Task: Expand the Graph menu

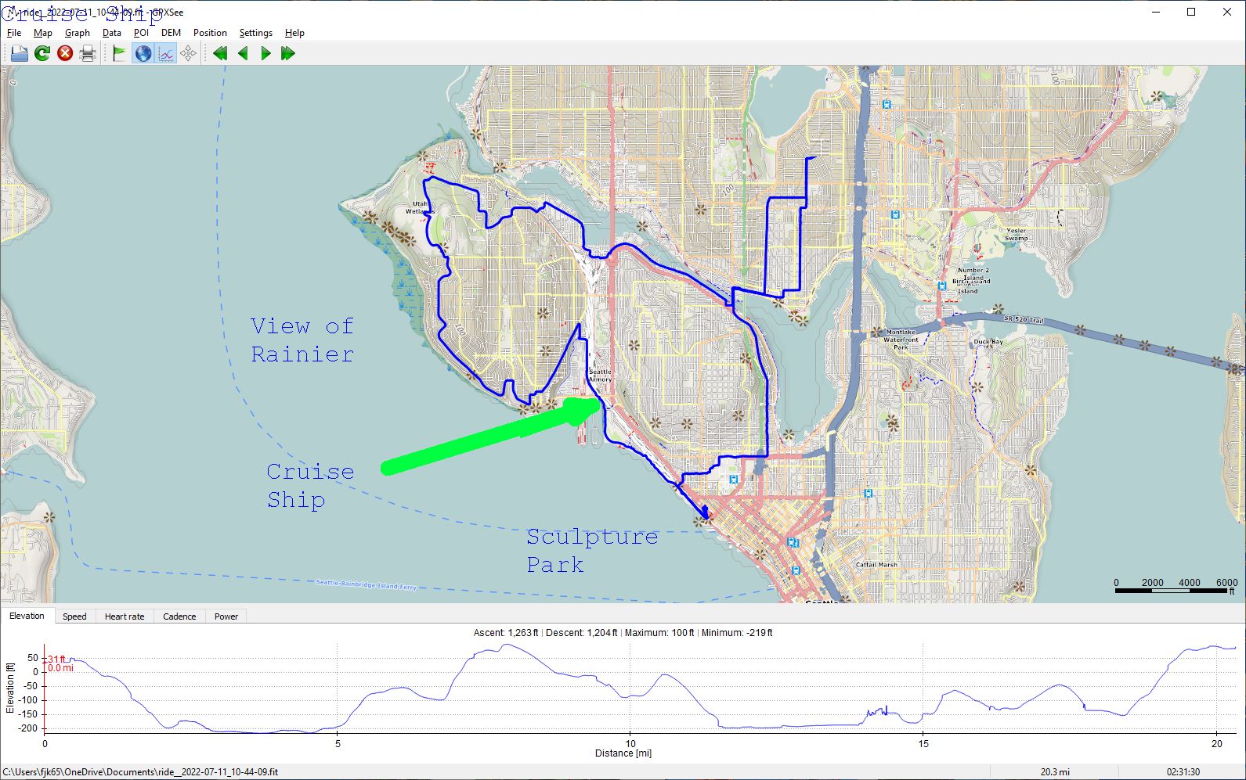Action: 77,33
